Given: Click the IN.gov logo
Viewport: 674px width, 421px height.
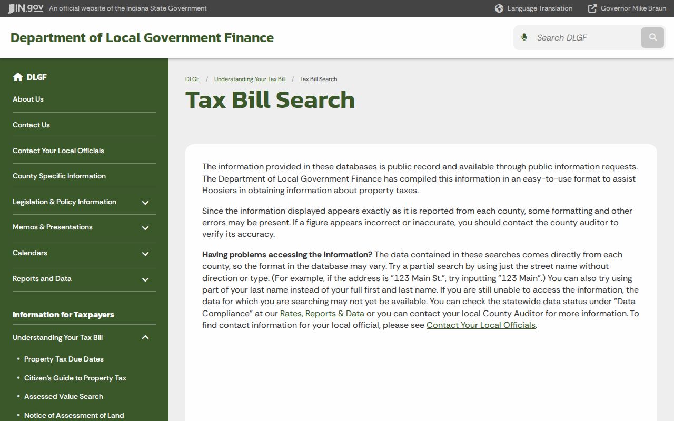Looking at the screenshot, I should [26, 8].
